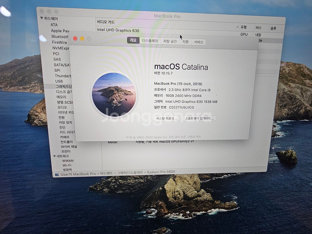
Task: Sort by the 버스 column header
Action: pyautogui.click(x=258, y=28)
